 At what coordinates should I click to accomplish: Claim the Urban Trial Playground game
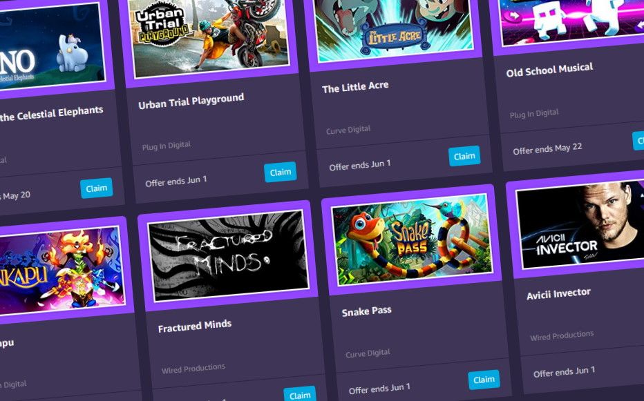pos(280,172)
